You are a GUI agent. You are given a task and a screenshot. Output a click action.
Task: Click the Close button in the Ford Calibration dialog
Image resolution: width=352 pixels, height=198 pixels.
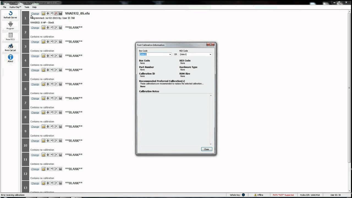coord(207,149)
